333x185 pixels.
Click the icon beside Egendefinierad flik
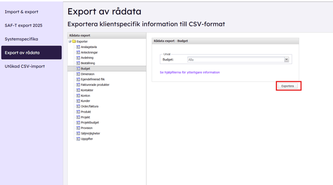[78, 79]
